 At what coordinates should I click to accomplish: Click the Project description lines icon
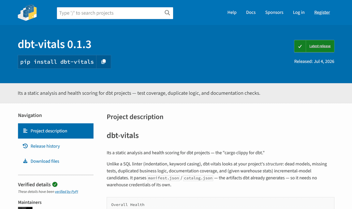coord(25,131)
